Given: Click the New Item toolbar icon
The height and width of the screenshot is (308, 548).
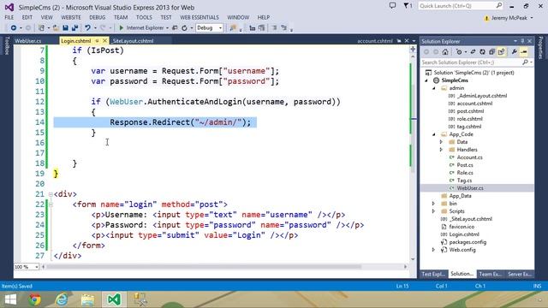Looking at the screenshot, I should click(x=41, y=27).
